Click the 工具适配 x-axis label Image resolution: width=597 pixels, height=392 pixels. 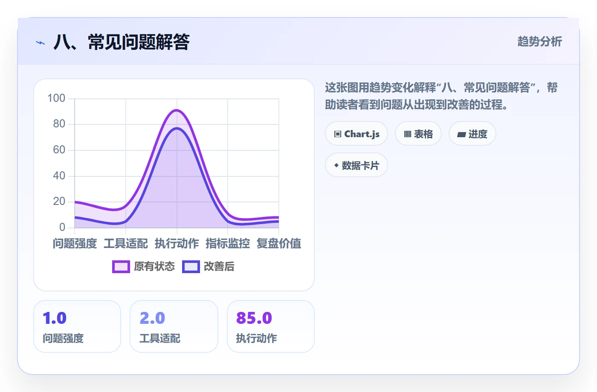tap(126, 244)
